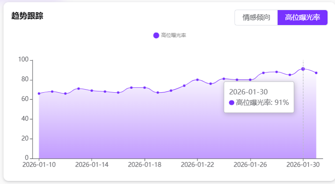Viewport: 335px width, 184px height.
Task: Click the purple legend circle icon
Action: [x=156, y=35]
